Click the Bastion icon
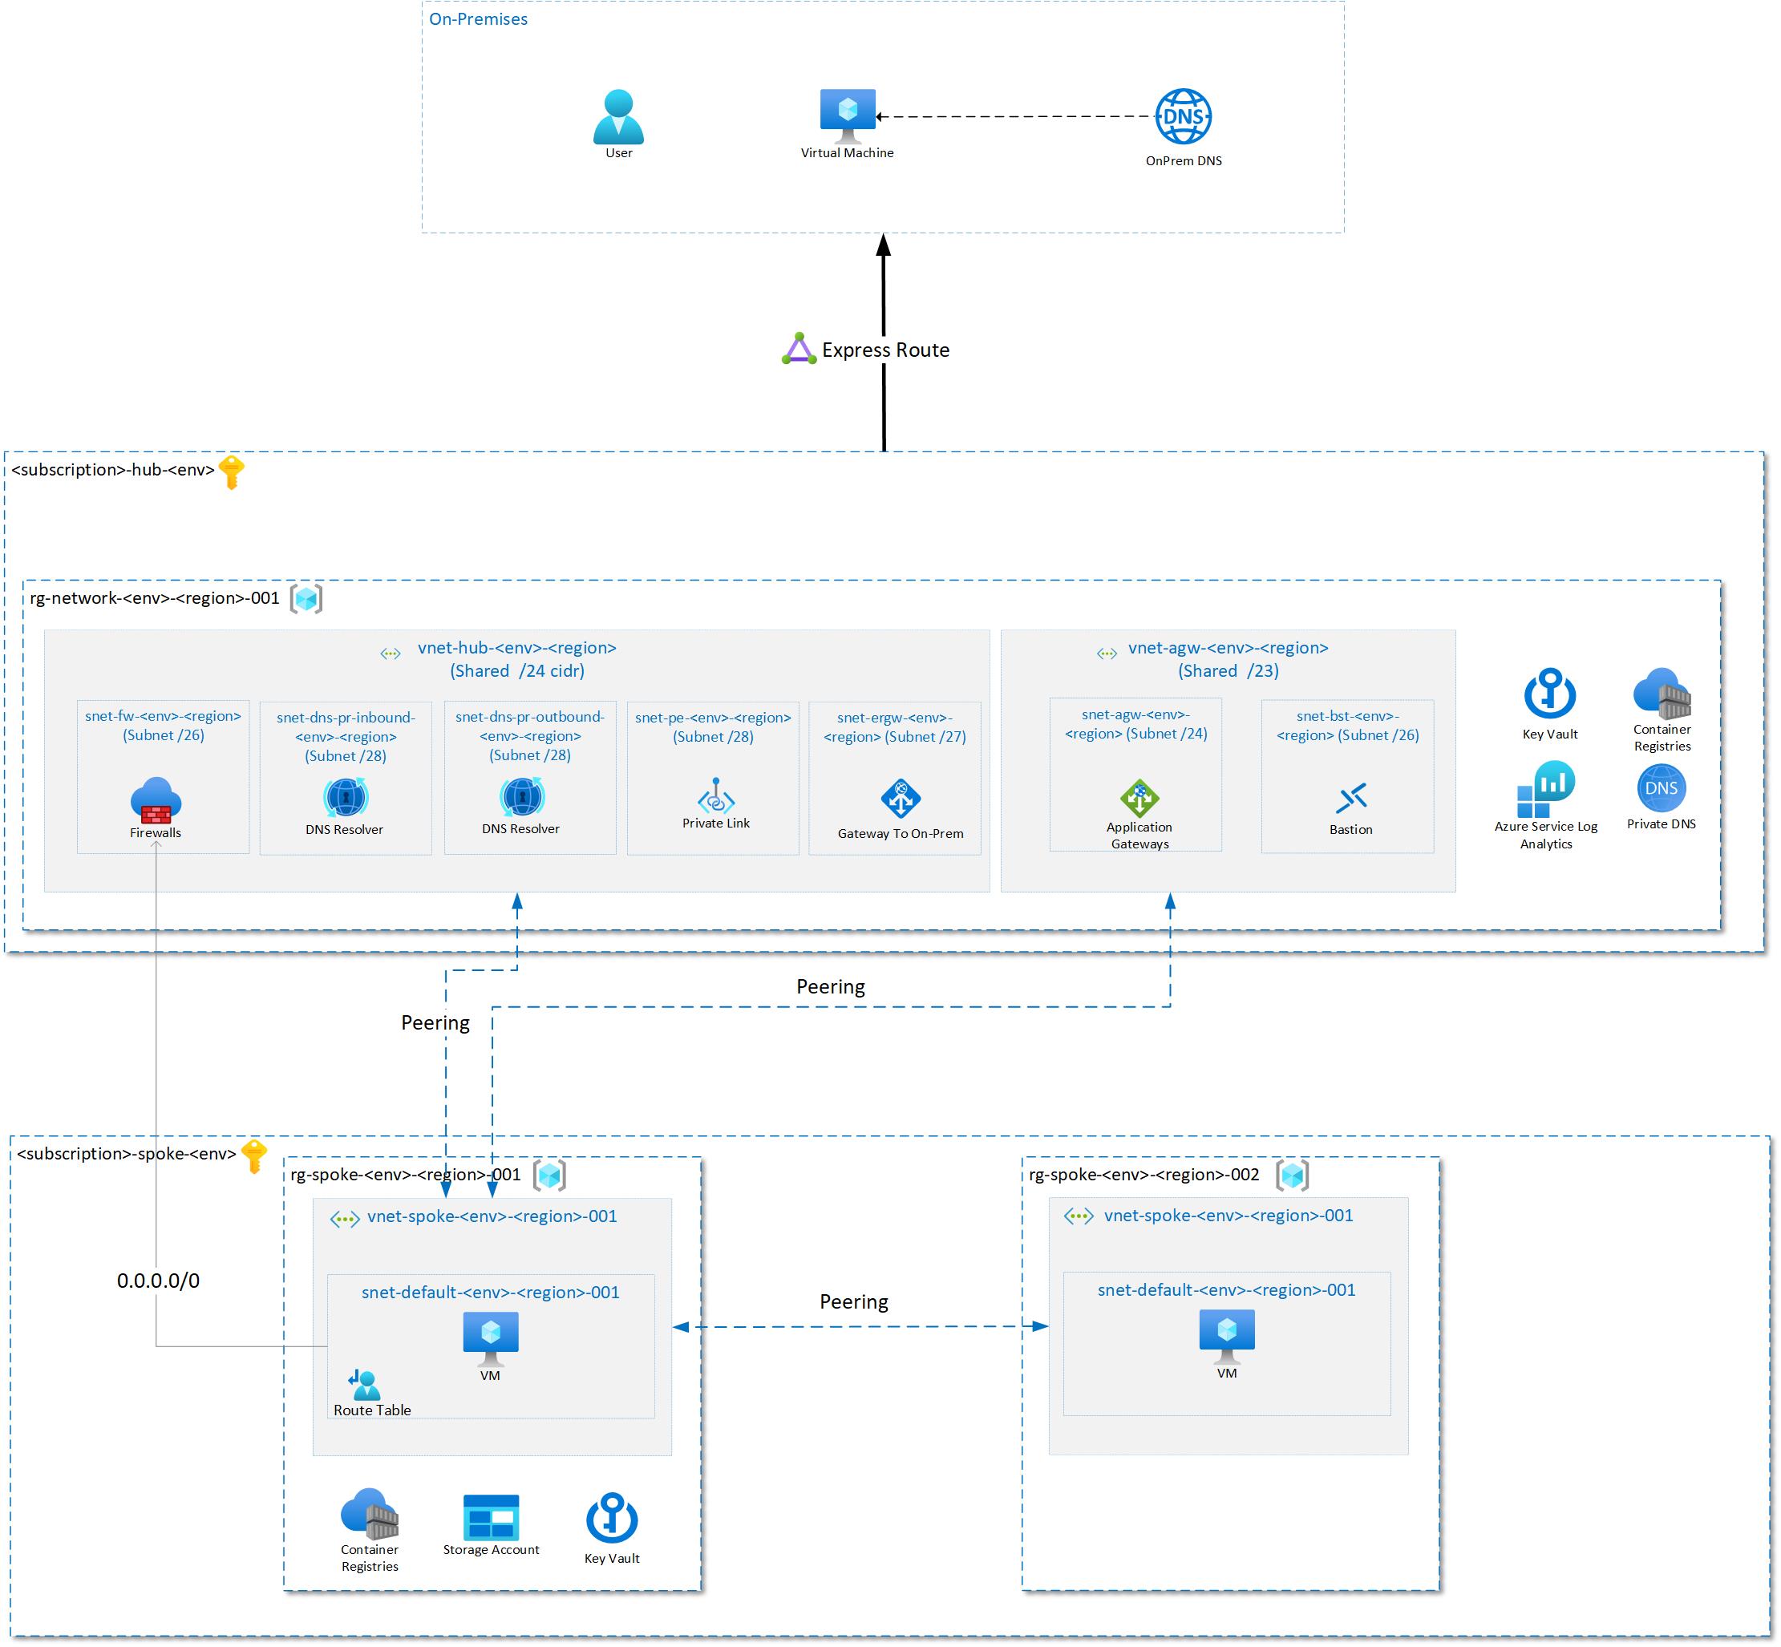 [x=1351, y=799]
